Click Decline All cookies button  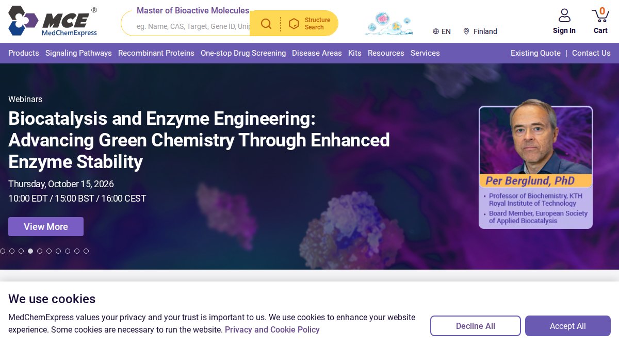tap(476, 326)
